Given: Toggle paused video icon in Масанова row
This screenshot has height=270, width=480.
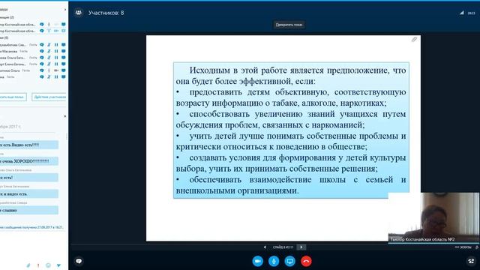Looking at the screenshot, I should [x=56, y=51].
